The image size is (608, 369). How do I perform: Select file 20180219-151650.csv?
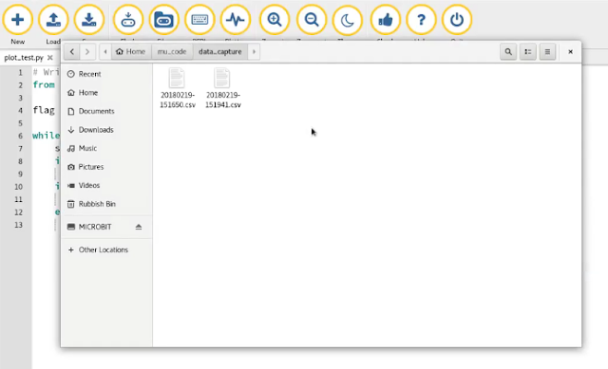click(178, 88)
